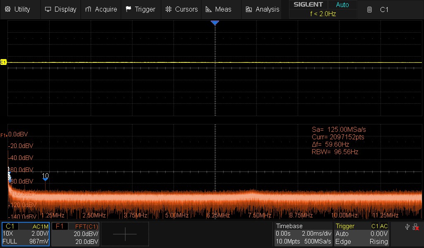
Task: Click the Cursors grid icon
Action: [169, 9]
